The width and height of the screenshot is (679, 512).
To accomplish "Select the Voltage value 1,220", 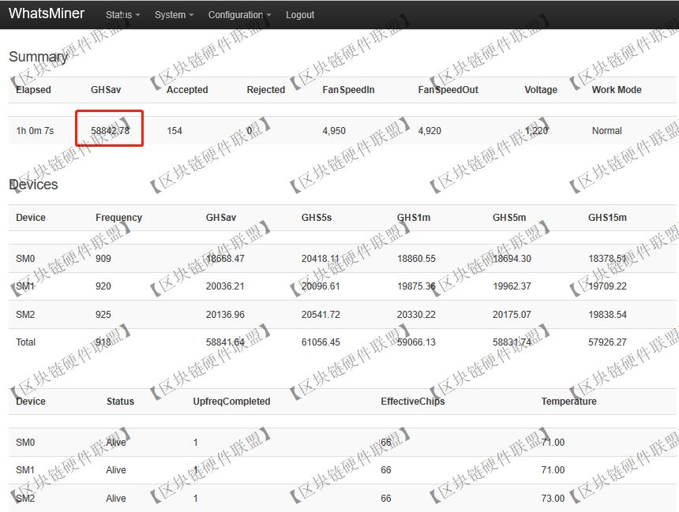I will pyautogui.click(x=536, y=131).
